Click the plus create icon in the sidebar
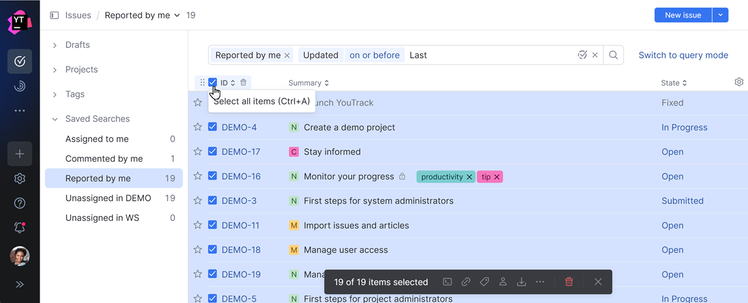This screenshot has height=303, width=748. (x=20, y=154)
